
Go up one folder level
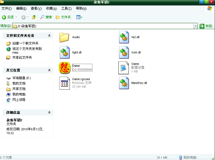(34, 17)
